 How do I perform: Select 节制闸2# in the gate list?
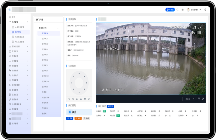pyautogui.click(x=49, y=108)
